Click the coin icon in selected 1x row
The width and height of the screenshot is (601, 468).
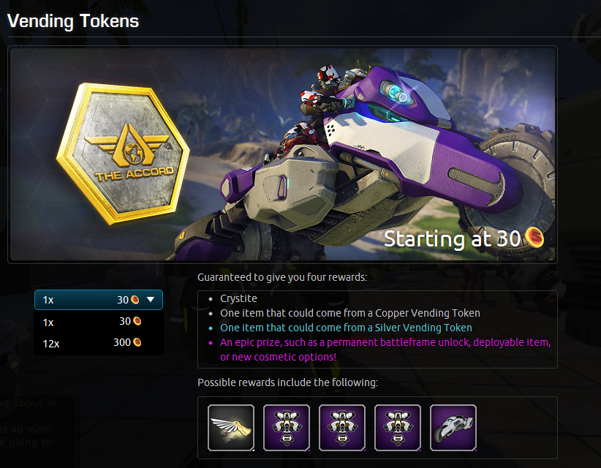pos(135,300)
